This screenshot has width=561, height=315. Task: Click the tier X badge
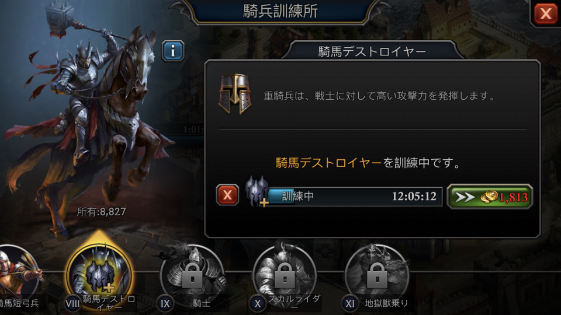257,304
